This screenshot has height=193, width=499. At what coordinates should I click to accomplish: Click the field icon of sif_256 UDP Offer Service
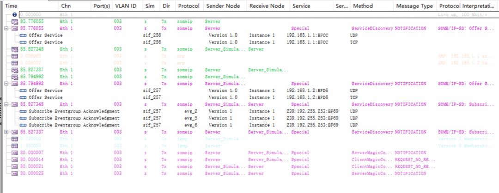tap(23, 35)
